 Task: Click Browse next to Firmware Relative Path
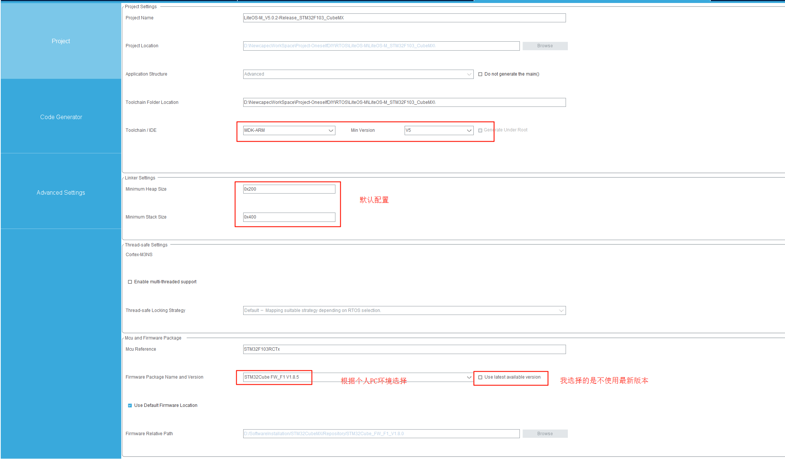tap(544, 434)
